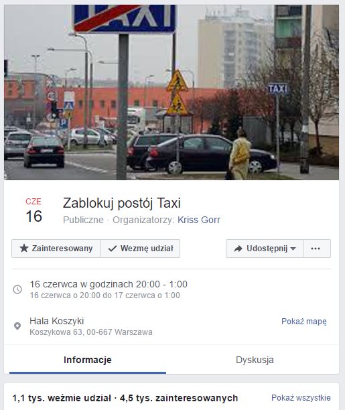Click the share arrow icon on Udostępnij

(x=238, y=249)
